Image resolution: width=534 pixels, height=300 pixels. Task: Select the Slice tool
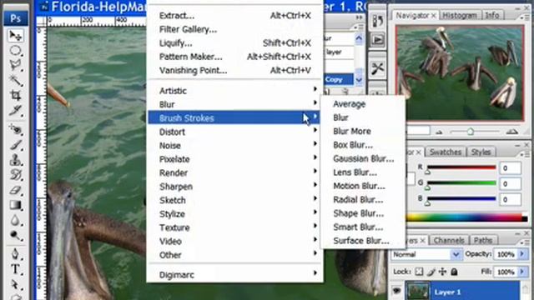click(15, 111)
